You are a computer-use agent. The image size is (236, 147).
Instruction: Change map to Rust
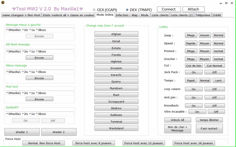tap(116, 95)
